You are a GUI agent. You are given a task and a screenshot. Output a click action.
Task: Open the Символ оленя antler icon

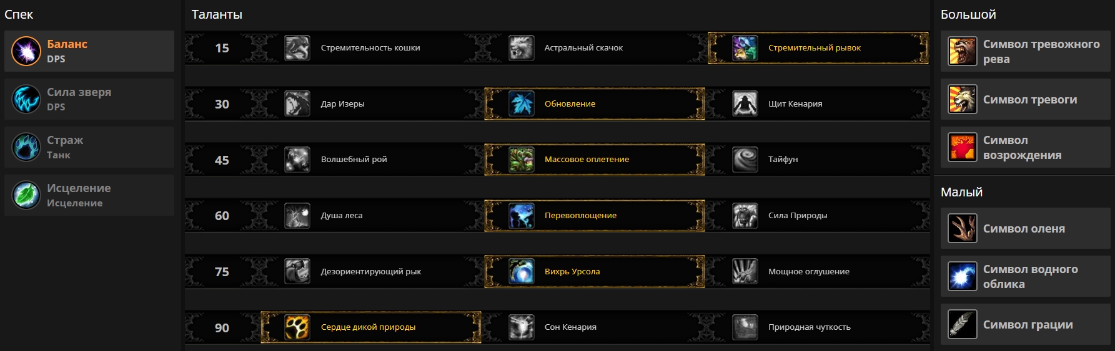point(962,229)
